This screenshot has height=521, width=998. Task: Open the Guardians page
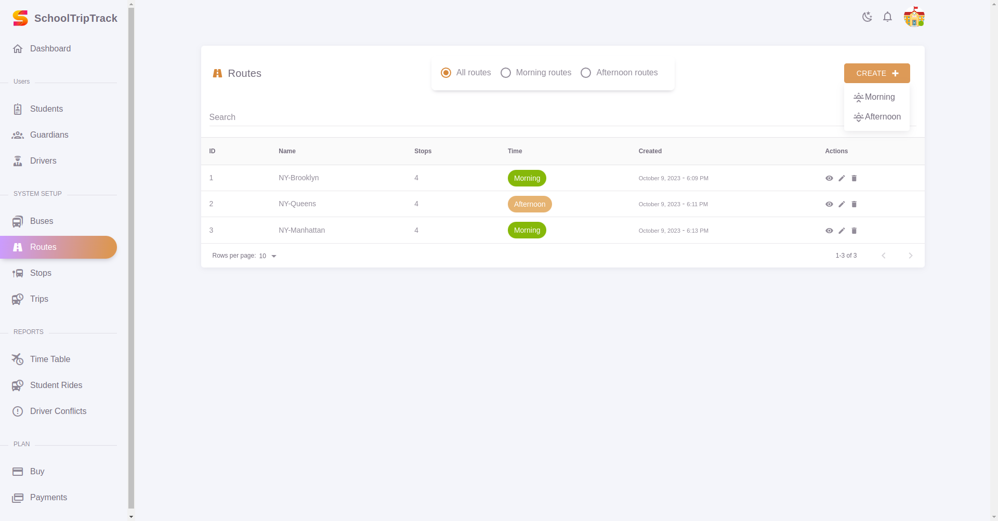tap(49, 135)
